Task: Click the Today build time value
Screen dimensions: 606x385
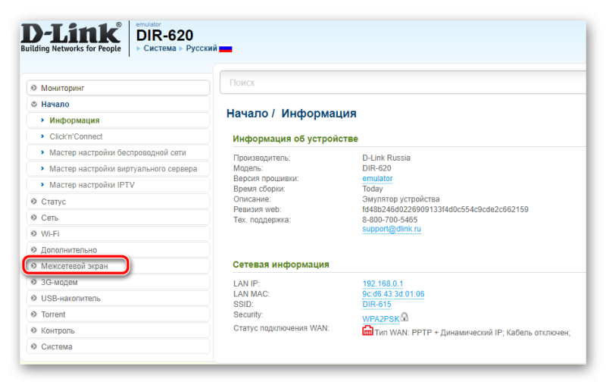Action: (x=373, y=189)
